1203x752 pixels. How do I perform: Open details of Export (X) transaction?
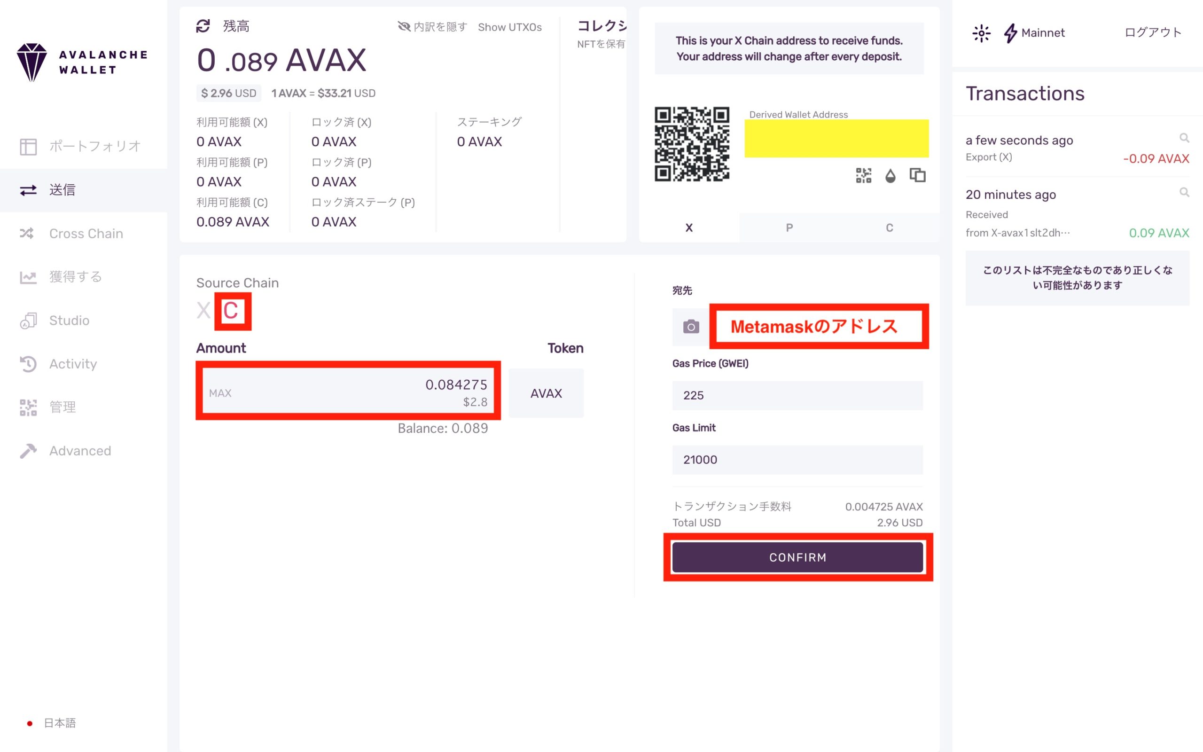1184,138
